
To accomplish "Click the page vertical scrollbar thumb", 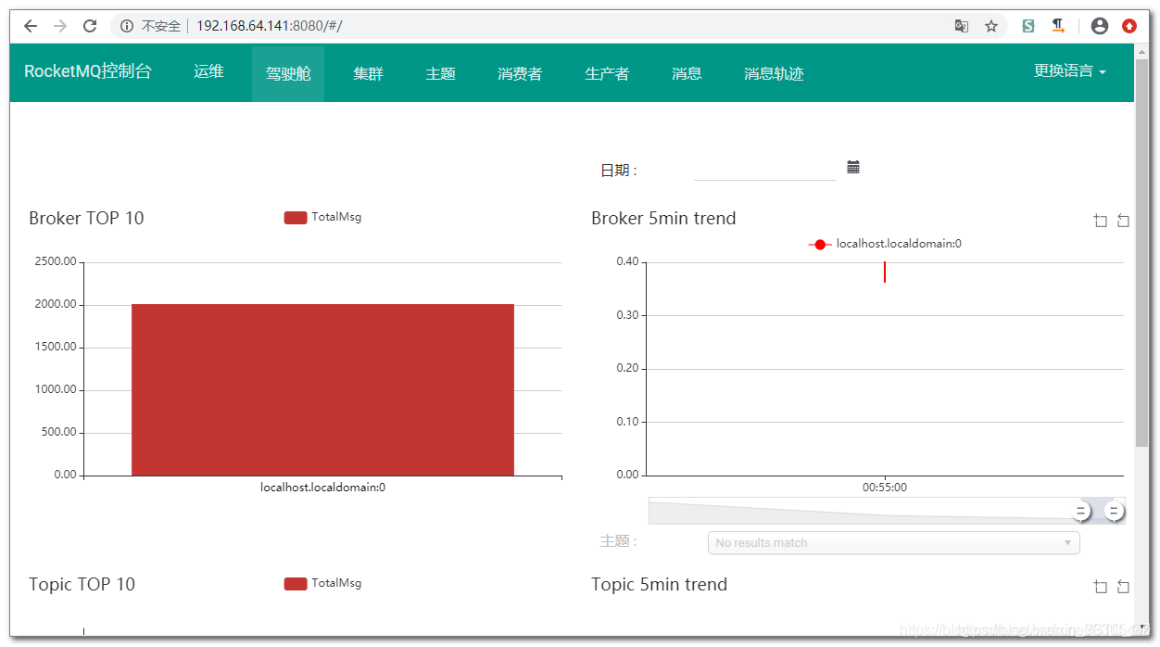I will 1141,255.
